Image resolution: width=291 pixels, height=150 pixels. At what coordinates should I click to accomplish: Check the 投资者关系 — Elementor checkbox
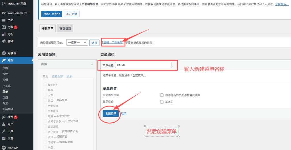(45, 121)
